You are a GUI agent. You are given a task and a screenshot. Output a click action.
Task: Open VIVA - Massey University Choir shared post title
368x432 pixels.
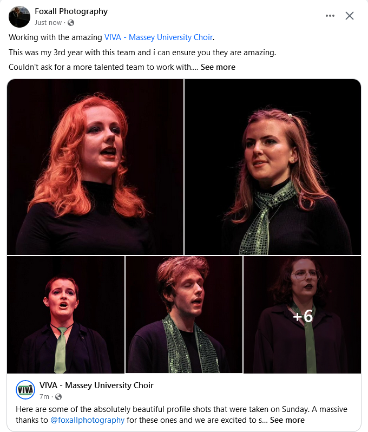coord(96,385)
